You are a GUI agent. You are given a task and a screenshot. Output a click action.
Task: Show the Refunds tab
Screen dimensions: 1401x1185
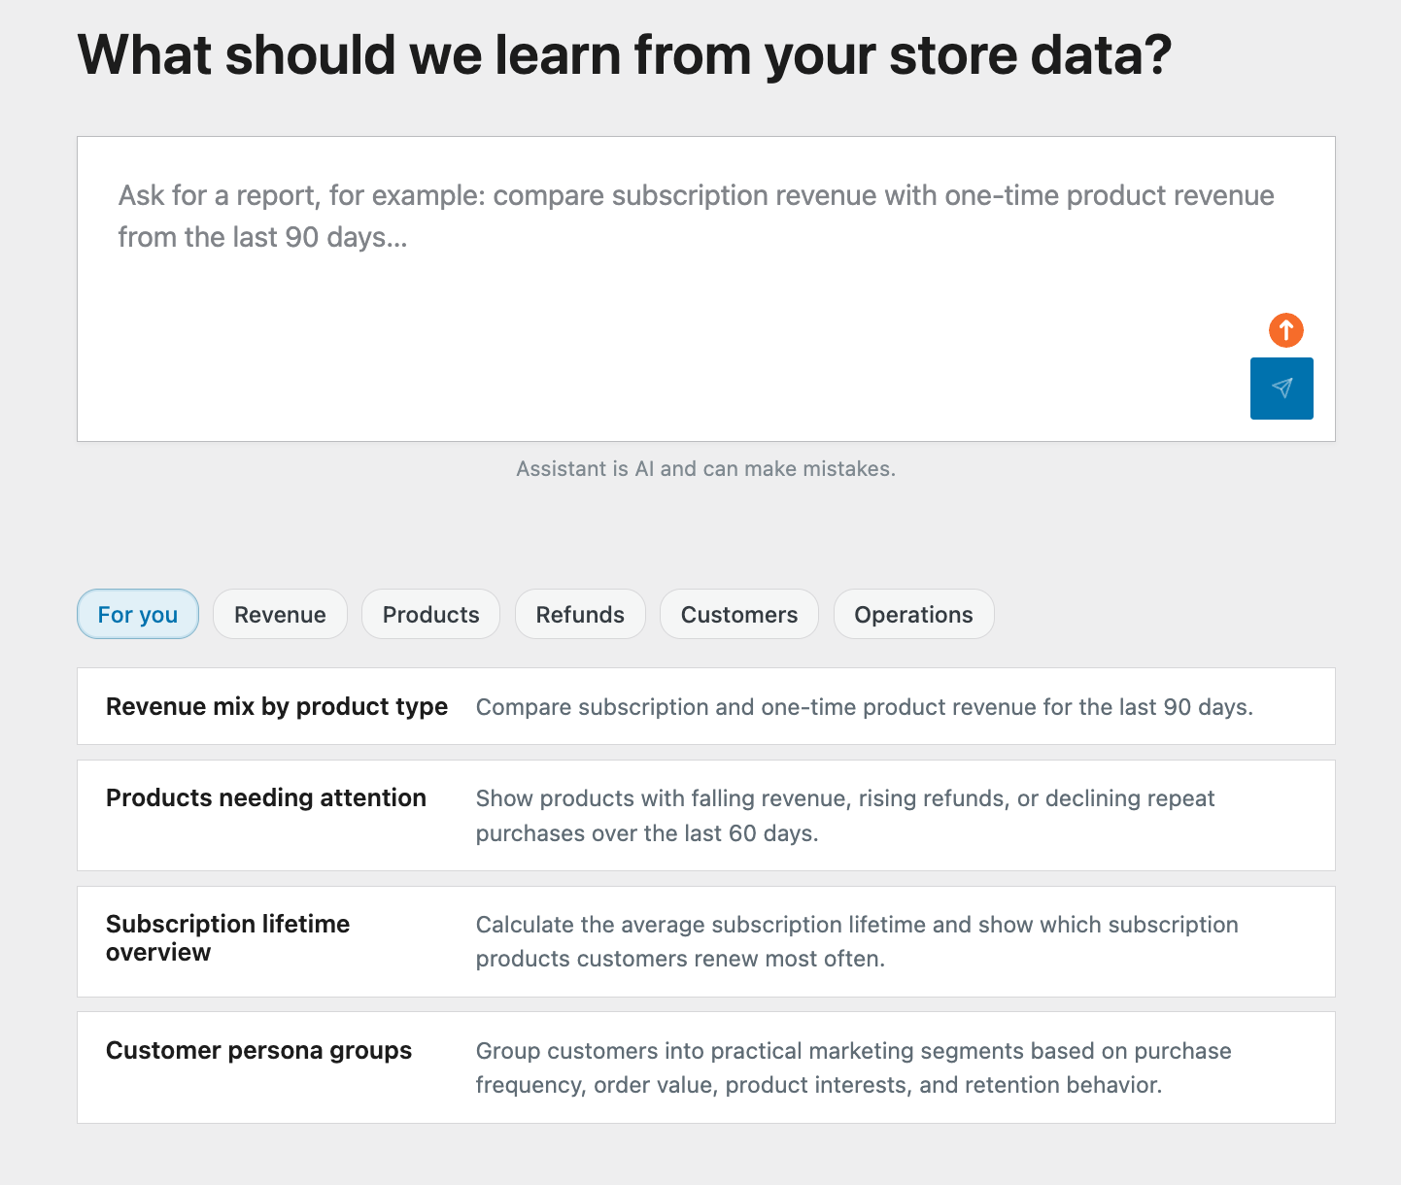pos(580,614)
